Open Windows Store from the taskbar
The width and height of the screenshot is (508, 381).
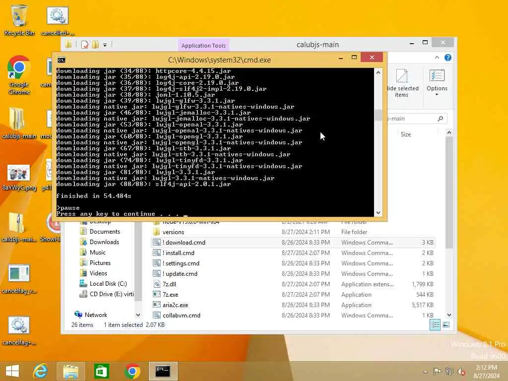[x=101, y=371]
